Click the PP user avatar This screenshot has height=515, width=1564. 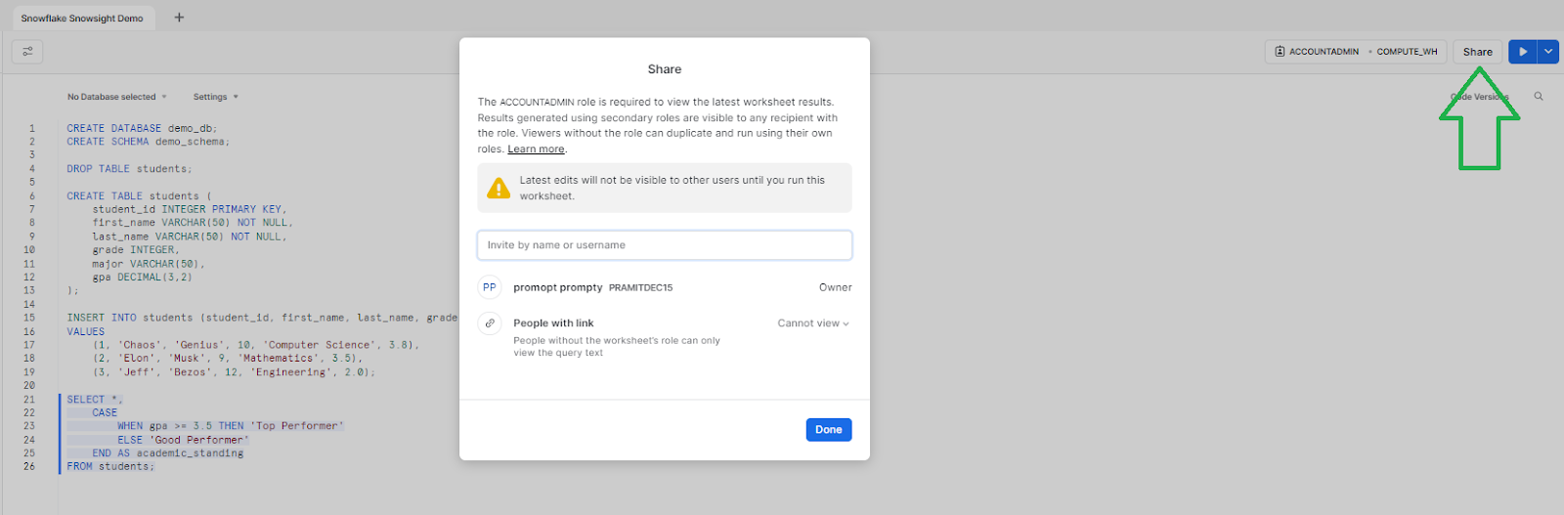click(x=490, y=287)
